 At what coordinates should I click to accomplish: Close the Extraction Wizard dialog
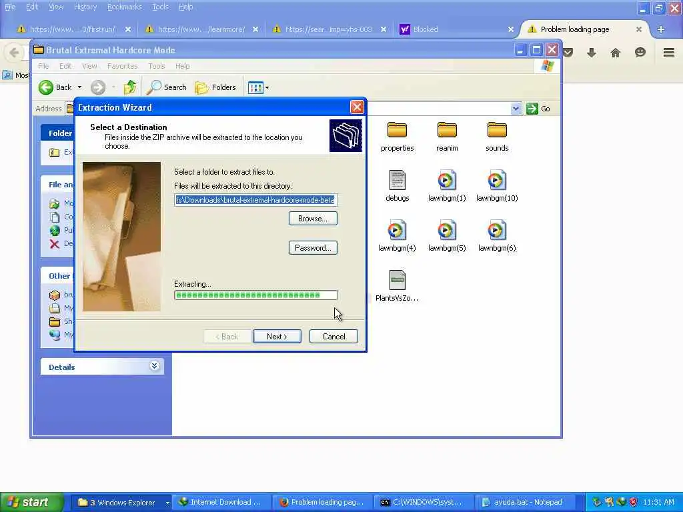[x=357, y=107]
